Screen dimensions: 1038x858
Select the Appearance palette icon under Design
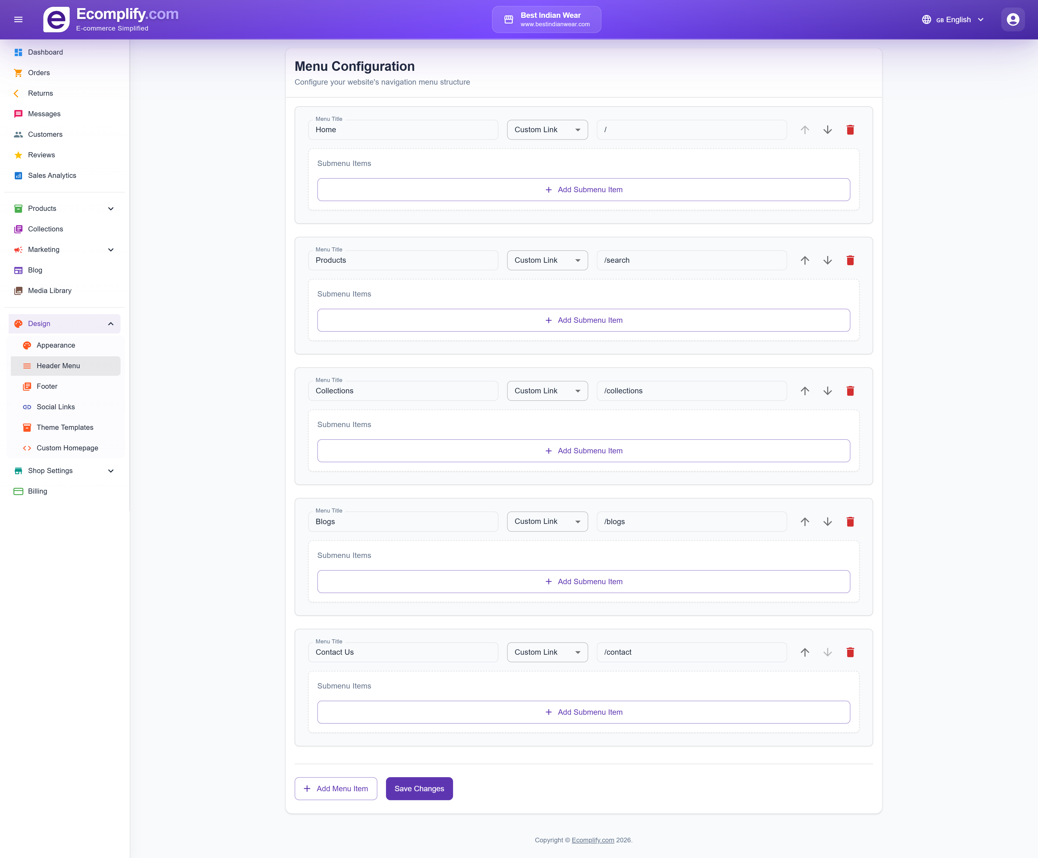coord(27,345)
